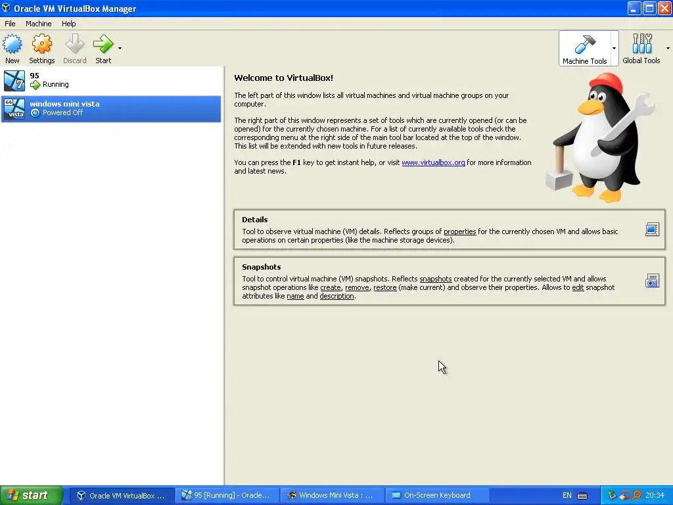
Task: Expand the Machine Tools dropdown arrow
Action: (x=615, y=48)
